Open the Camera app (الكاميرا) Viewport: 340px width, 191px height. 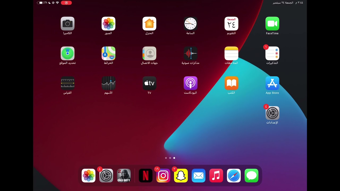pos(67,24)
